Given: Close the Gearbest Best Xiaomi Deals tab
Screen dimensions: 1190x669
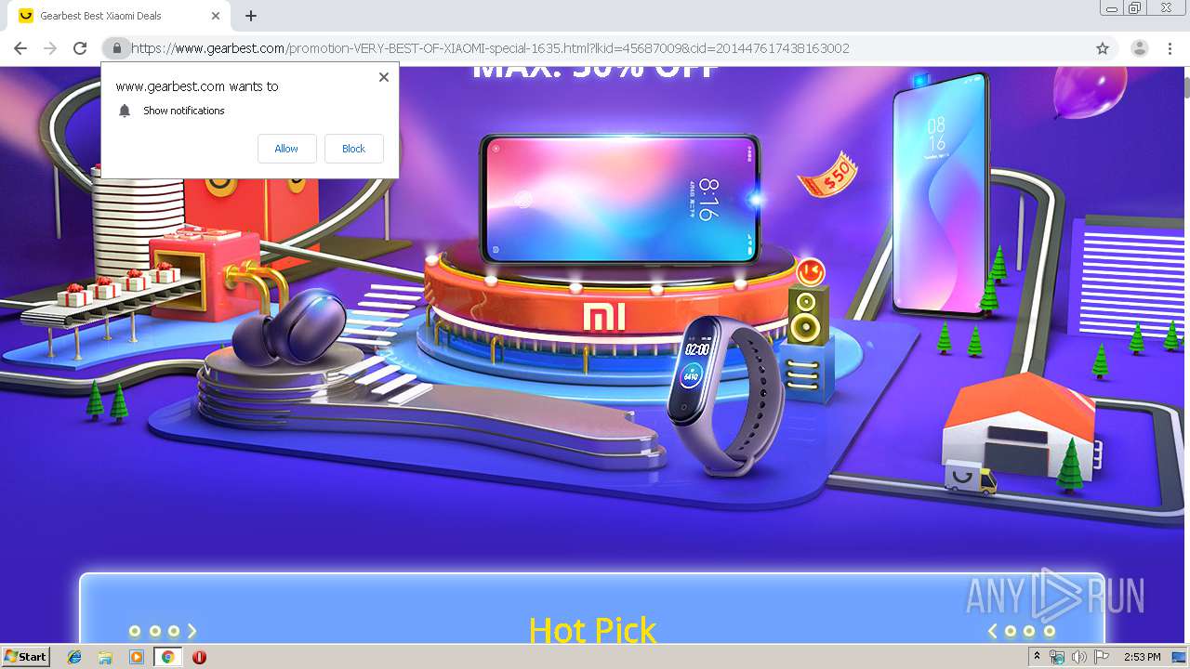Looking at the screenshot, I should [216, 16].
